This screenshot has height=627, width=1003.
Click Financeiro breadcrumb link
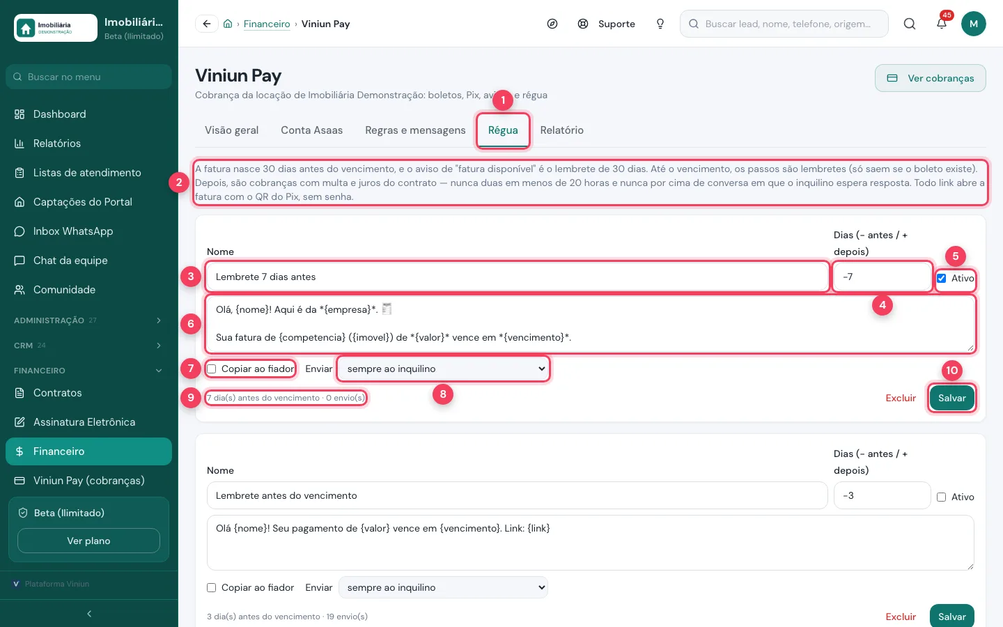point(267,24)
